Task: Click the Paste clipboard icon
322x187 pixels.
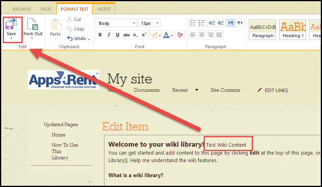Action: pos(56,25)
